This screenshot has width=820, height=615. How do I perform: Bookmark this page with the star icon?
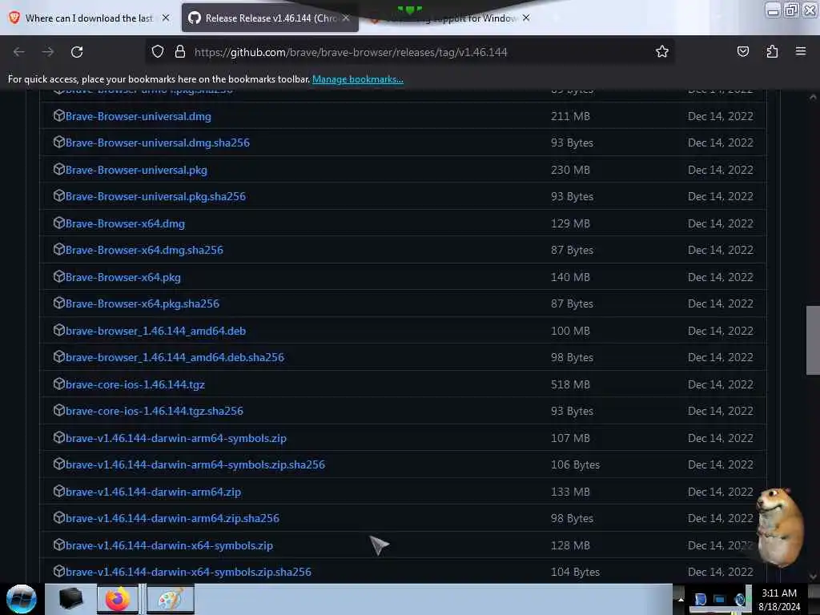click(x=662, y=51)
